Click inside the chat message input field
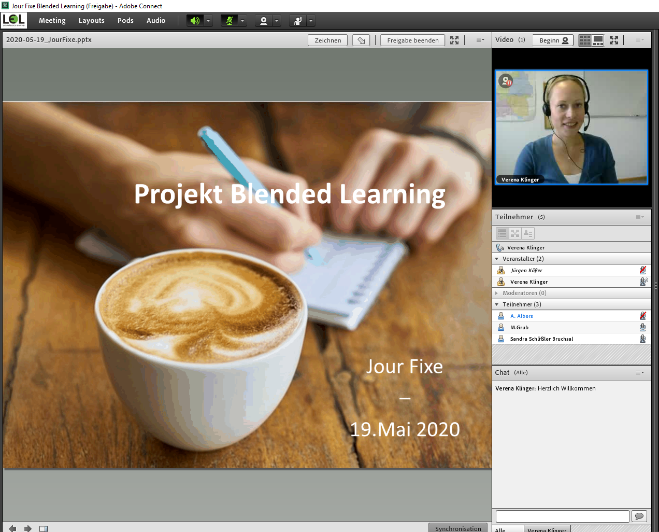The height and width of the screenshot is (532, 659). tap(562, 516)
